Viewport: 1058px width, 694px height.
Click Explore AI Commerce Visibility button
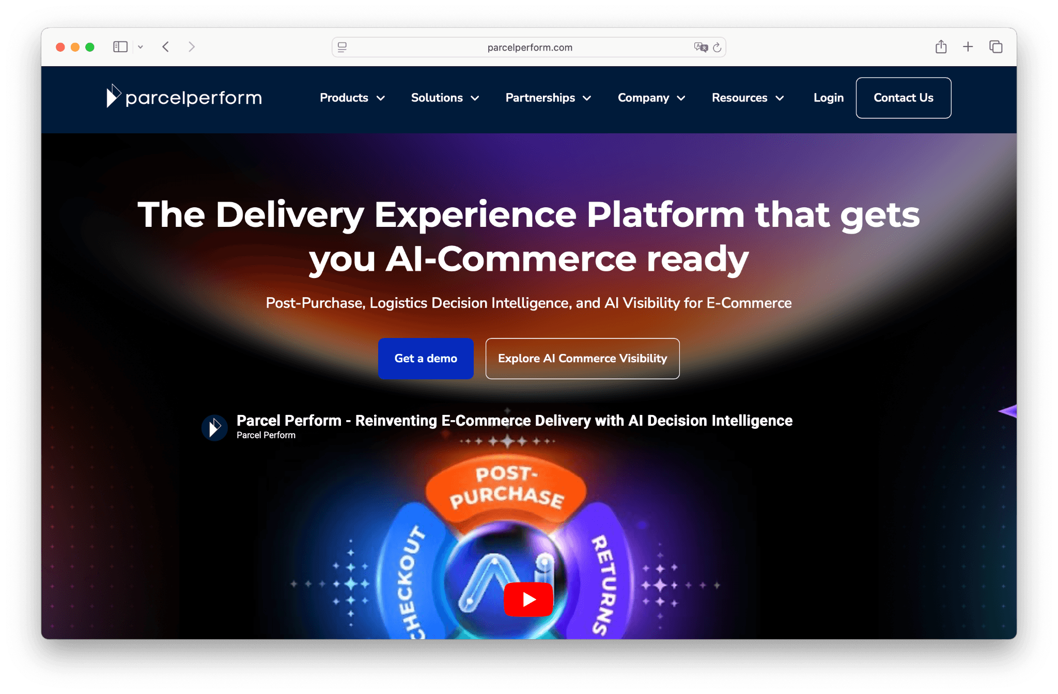click(x=583, y=359)
